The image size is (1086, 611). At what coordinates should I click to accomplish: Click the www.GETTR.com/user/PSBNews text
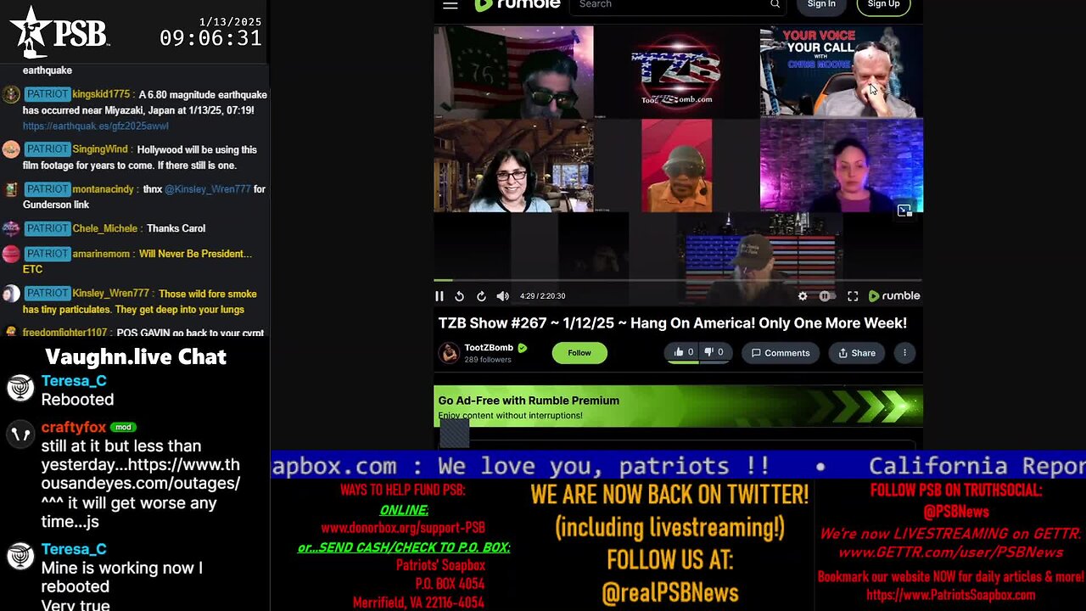point(950,552)
